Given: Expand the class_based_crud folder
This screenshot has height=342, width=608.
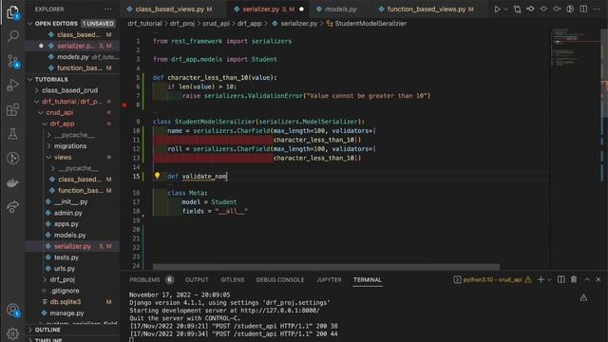Looking at the screenshot, I should point(69,90).
